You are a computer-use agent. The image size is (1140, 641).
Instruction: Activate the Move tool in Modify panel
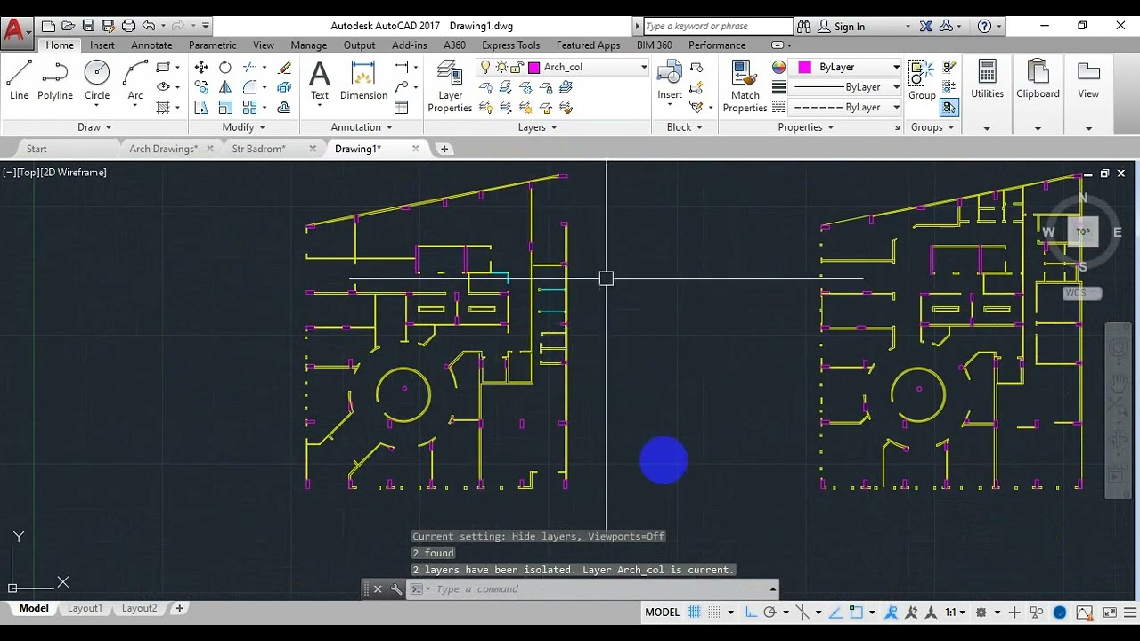click(x=201, y=68)
